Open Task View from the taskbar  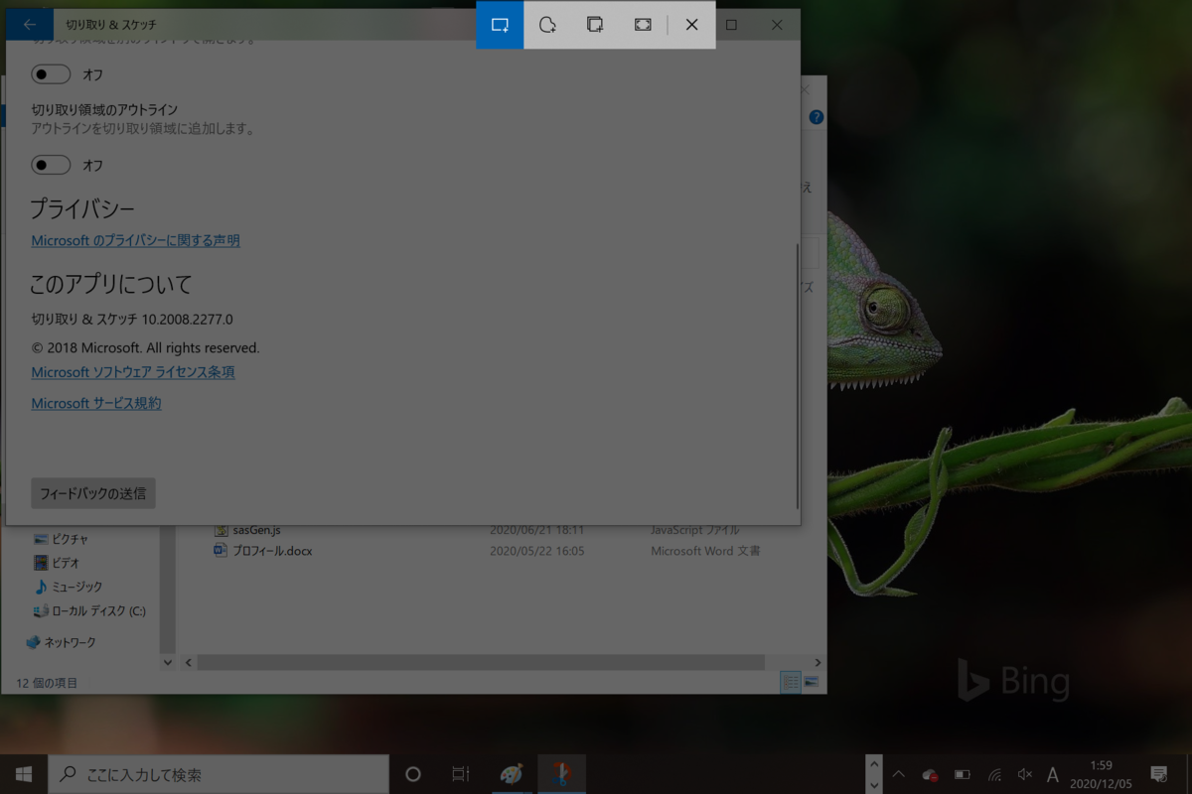pyautogui.click(x=460, y=774)
